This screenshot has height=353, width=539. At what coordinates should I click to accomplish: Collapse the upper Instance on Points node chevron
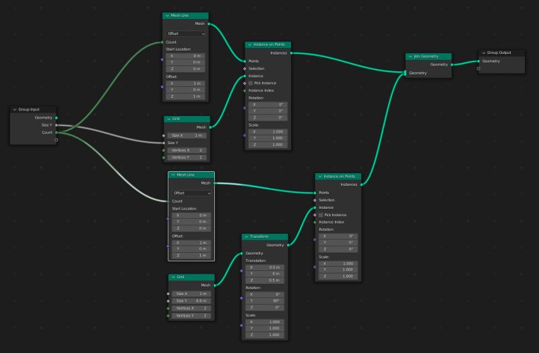pyautogui.click(x=250, y=44)
